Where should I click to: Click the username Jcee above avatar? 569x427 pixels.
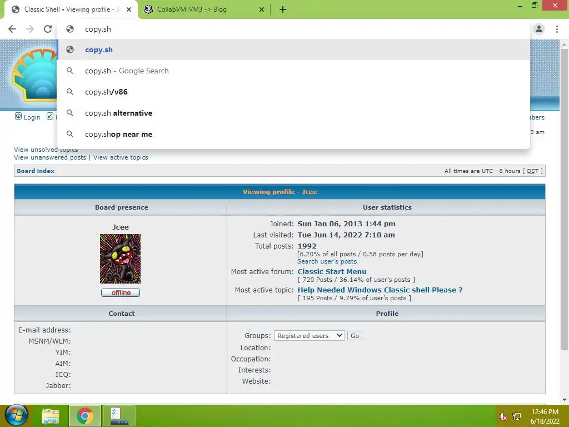coord(121,227)
